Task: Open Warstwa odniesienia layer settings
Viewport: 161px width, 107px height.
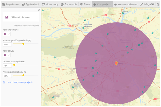Action: coord(126,4)
